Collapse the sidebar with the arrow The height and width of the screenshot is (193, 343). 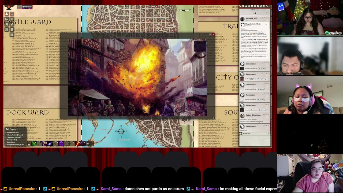tap(270, 6)
